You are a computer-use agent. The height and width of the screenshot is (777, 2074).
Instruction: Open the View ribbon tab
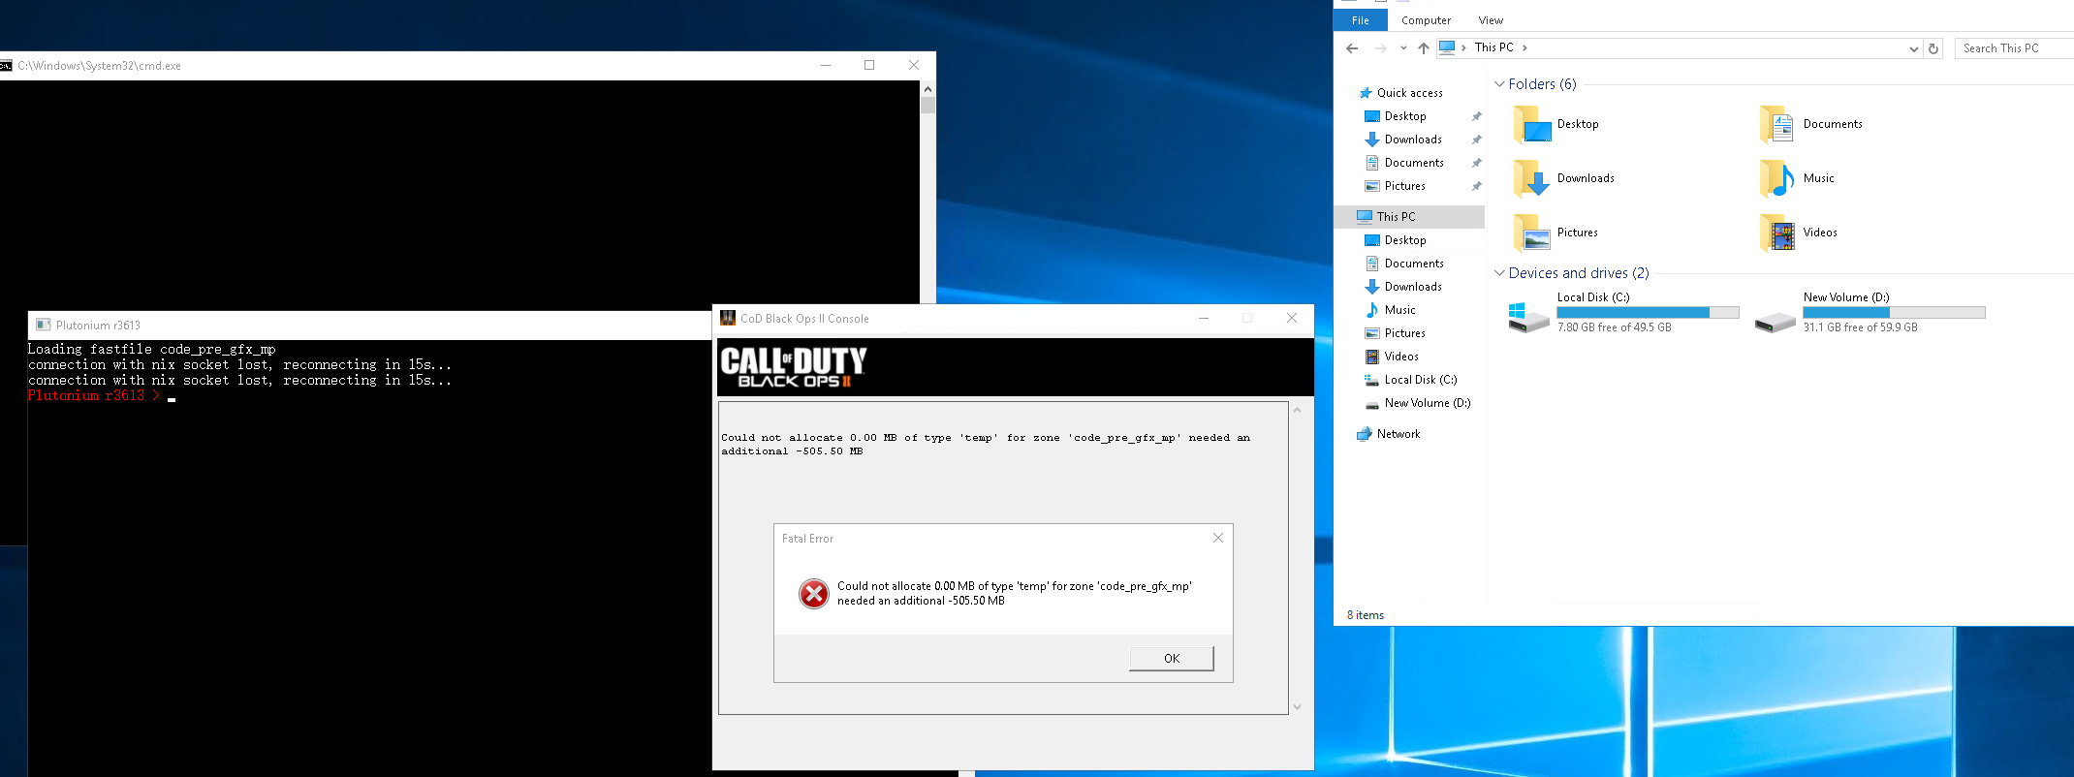(x=1491, y=20)
